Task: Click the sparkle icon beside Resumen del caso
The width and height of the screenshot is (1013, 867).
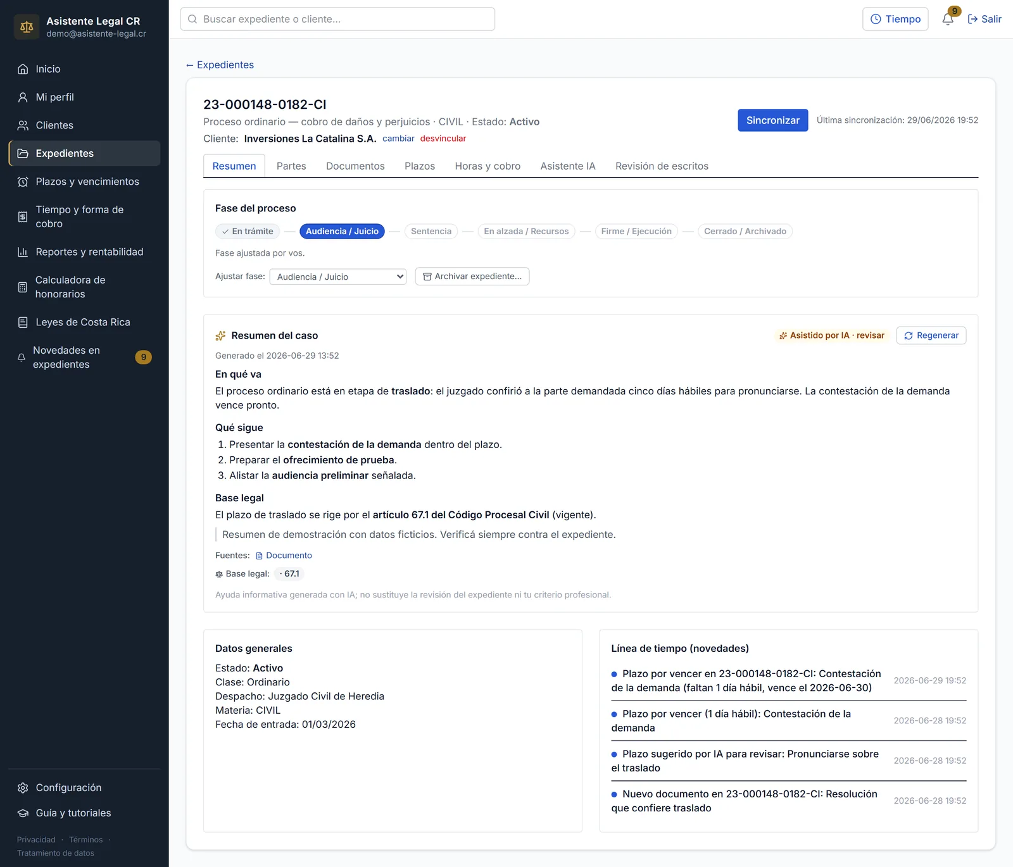Action: 220,335
